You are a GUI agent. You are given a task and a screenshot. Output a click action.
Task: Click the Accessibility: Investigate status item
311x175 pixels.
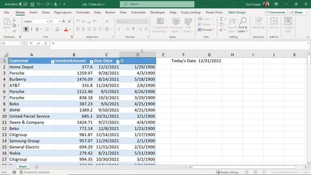[35, 172]
